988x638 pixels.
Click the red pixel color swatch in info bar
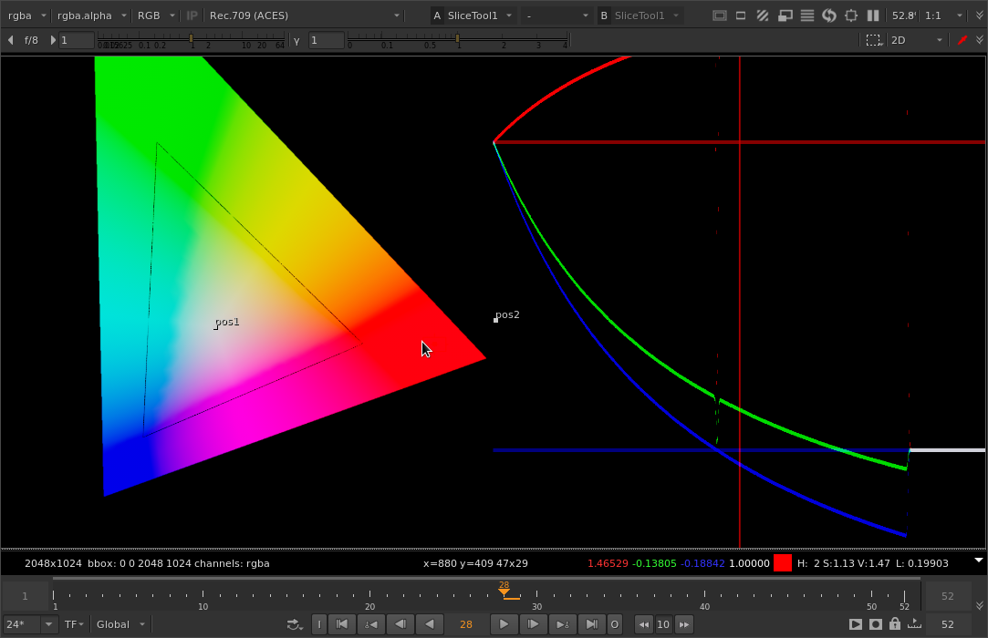tap(783, 563)
